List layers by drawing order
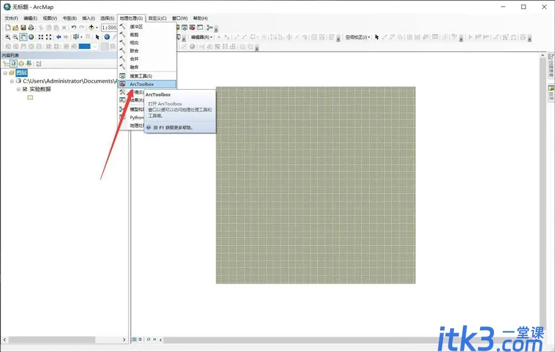 coord(6,64)
